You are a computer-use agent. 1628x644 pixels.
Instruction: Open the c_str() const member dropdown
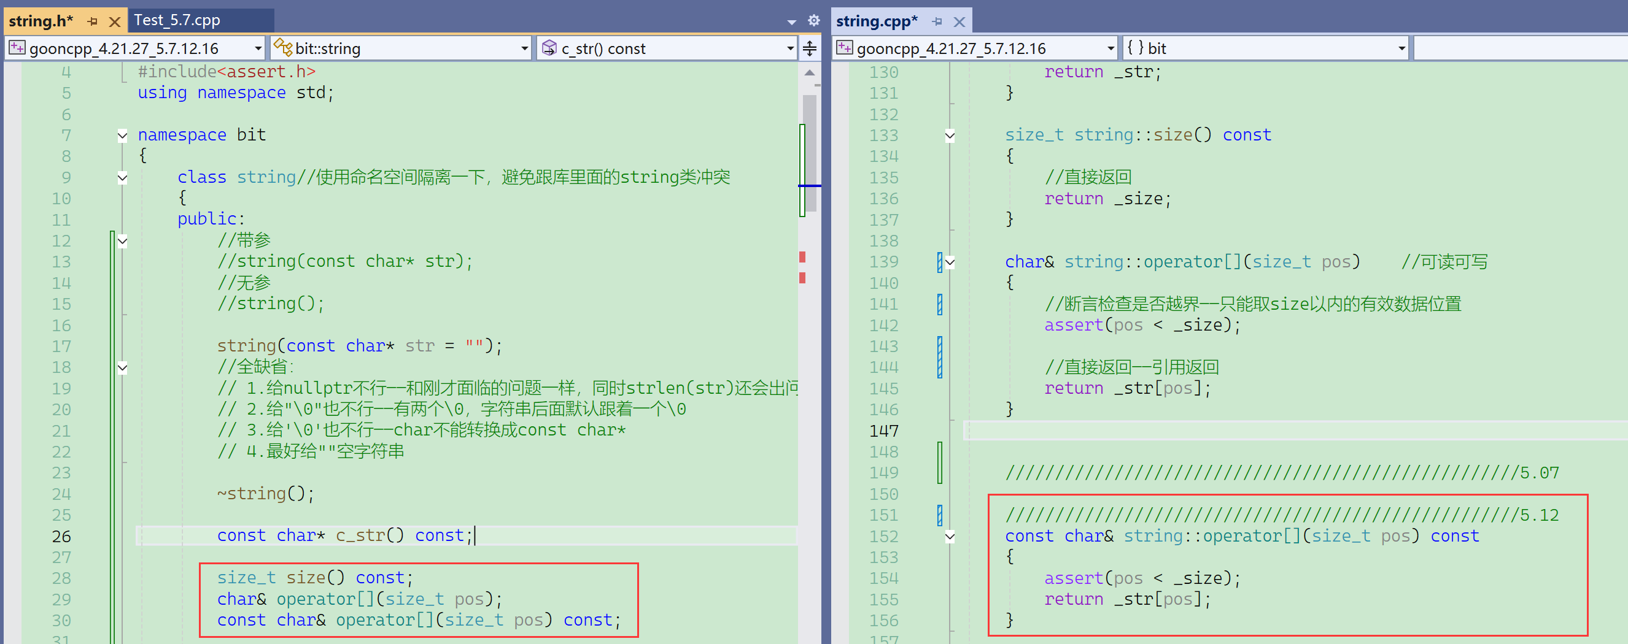pyautogui.click(x=790, y=48)
